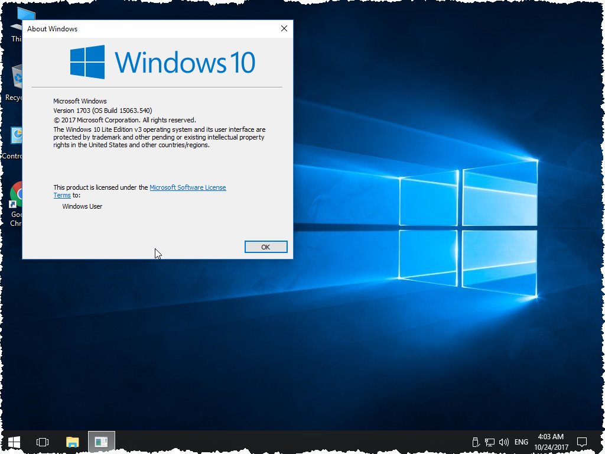Click the Windows 10 logo in dialog
The image size is (605, 454).
tap(162, 61)
